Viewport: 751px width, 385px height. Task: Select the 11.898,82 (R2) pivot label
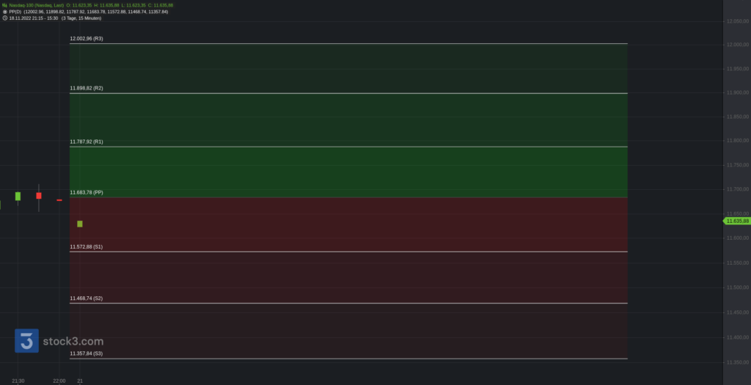[x=87, y=88]
